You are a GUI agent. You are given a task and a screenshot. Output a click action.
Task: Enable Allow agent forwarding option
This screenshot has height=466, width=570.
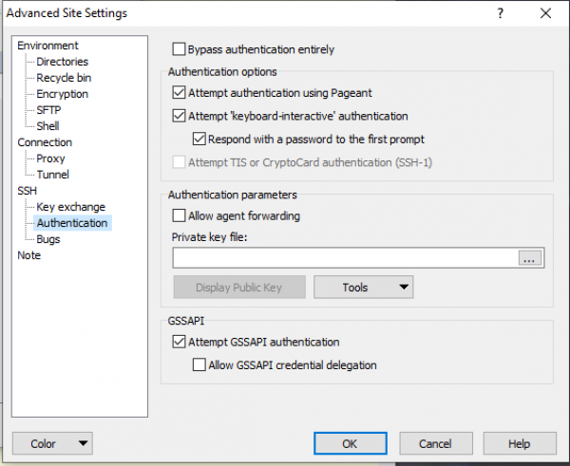coord(179,216)
